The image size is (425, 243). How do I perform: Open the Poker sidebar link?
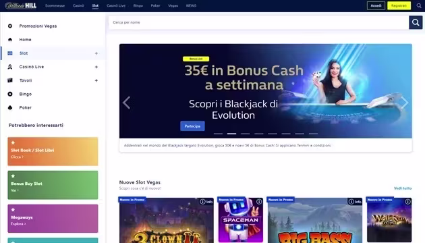pyautogui.click(x=26, y=108)
